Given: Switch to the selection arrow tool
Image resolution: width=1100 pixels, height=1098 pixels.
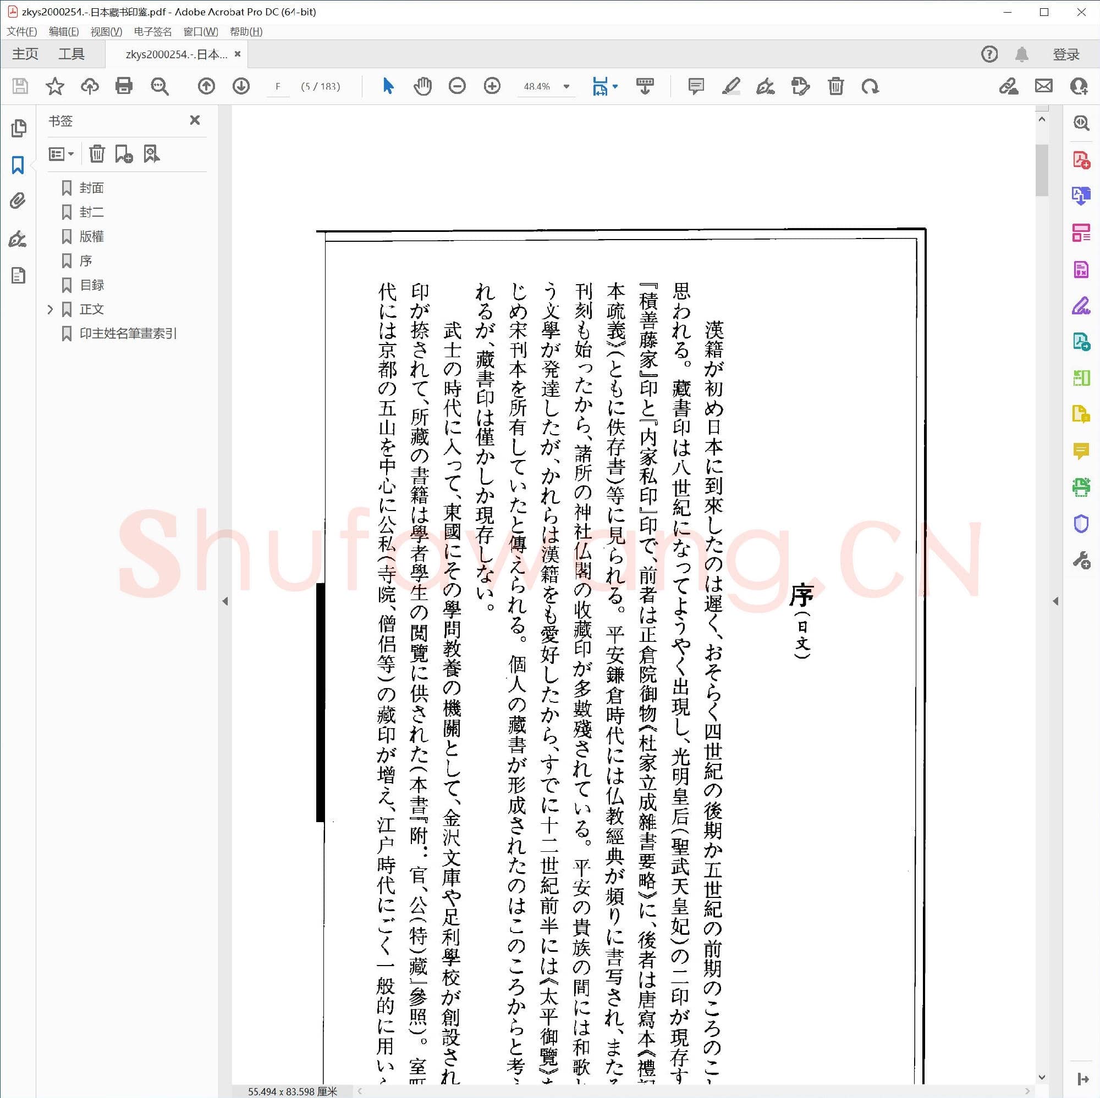Looking at the screenshot, I should (388, 86).
